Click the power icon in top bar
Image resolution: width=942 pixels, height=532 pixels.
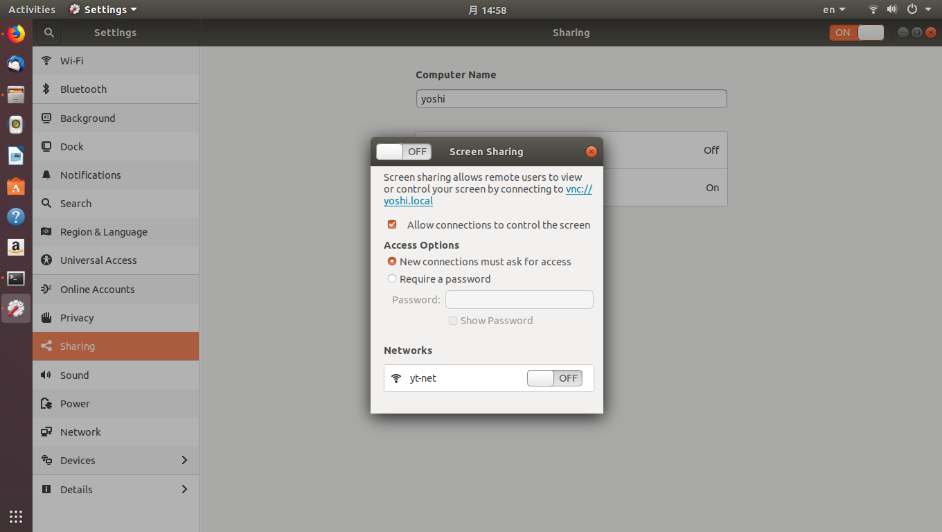(912, 10)
